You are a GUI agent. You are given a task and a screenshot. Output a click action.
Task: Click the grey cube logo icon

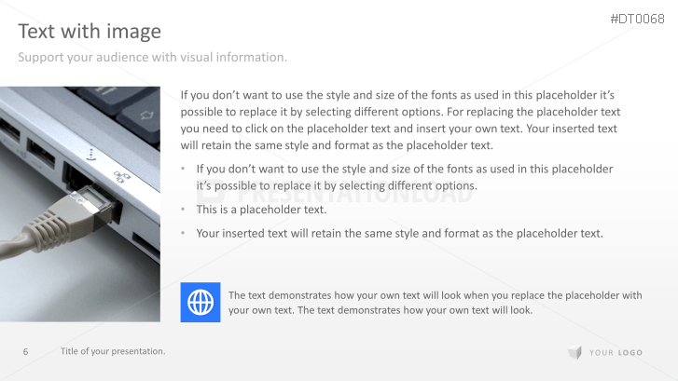click(574, 352)
